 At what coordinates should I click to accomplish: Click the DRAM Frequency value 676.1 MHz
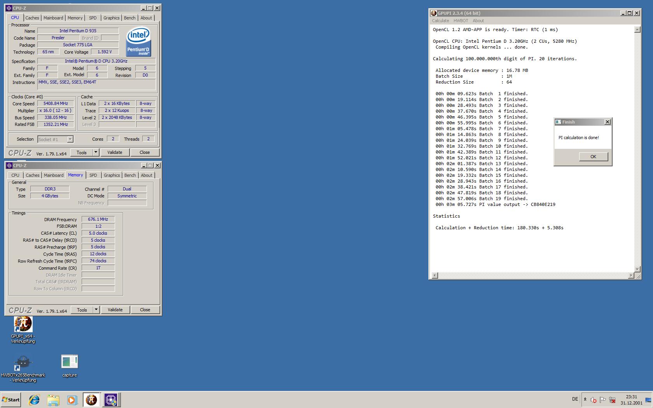coord(98,219)
